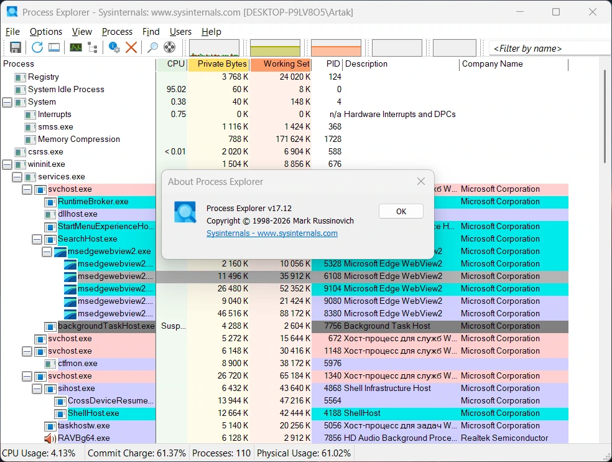Sort by the PID column header
The image size is (612, 462).
click(x=328, y=64)
